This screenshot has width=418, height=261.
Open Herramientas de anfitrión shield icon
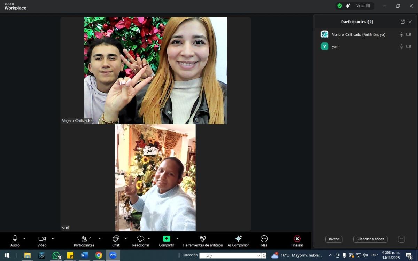(x=203, y=239)
